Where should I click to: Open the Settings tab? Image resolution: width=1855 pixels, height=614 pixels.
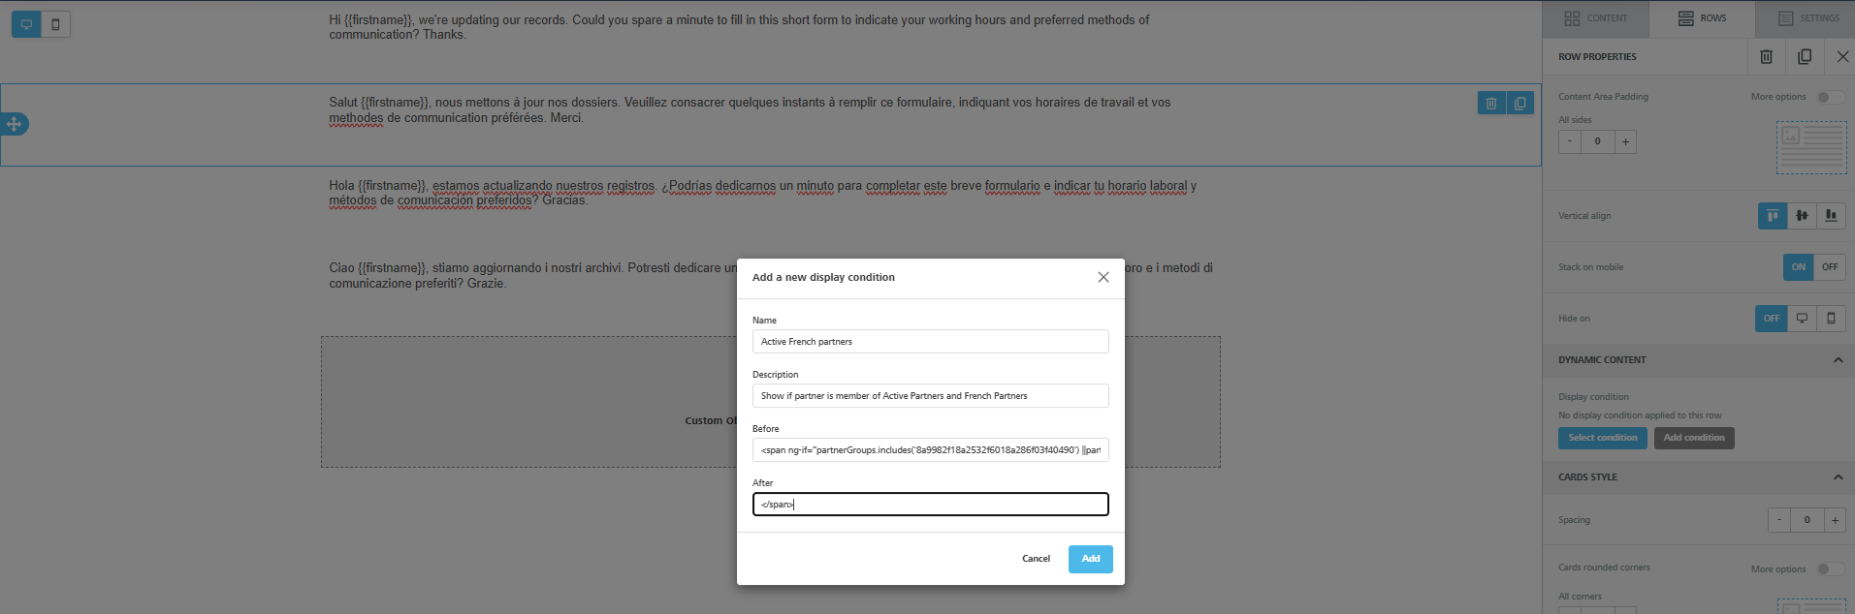[x=1808, y=18]
